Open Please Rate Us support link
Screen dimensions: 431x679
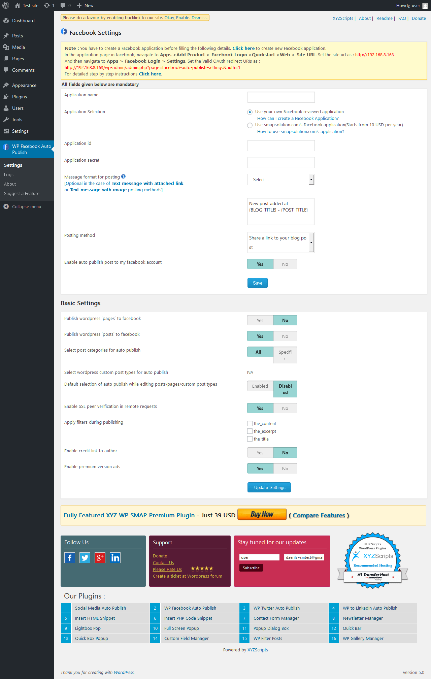(x=167, y=570)
